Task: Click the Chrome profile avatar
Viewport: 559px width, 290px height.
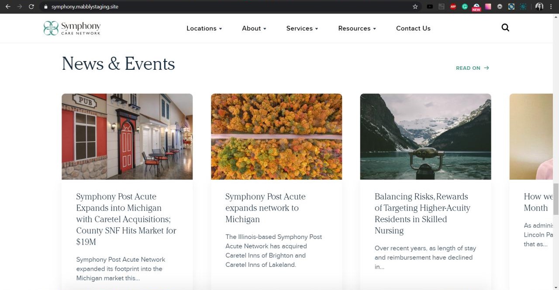Action: pyautogui.click(x=539, y=7)
